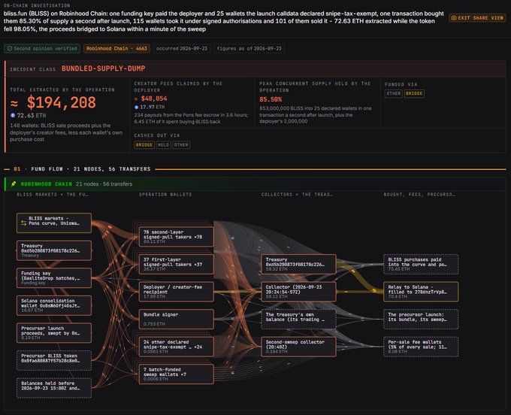Image resolution: width=511 pixels, height=415 pixels.
Task: Select the Precursor BLISS token node
Action: 54,361
